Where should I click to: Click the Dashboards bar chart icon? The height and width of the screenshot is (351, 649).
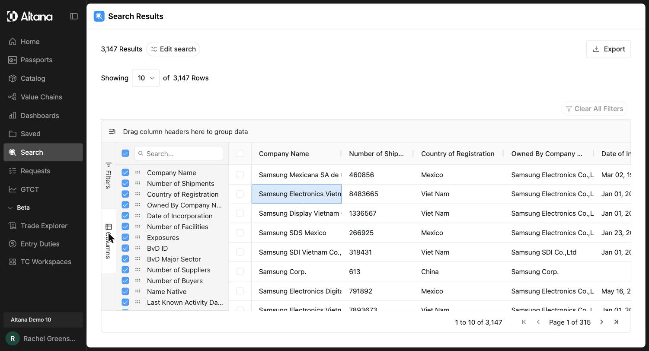coord(13,115)
